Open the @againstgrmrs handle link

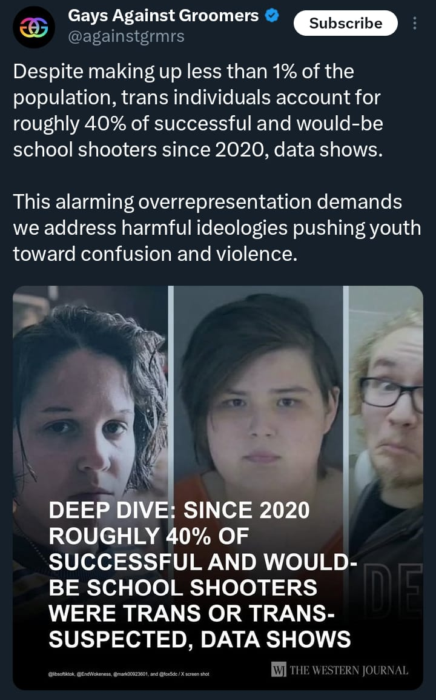pos(126,36)
